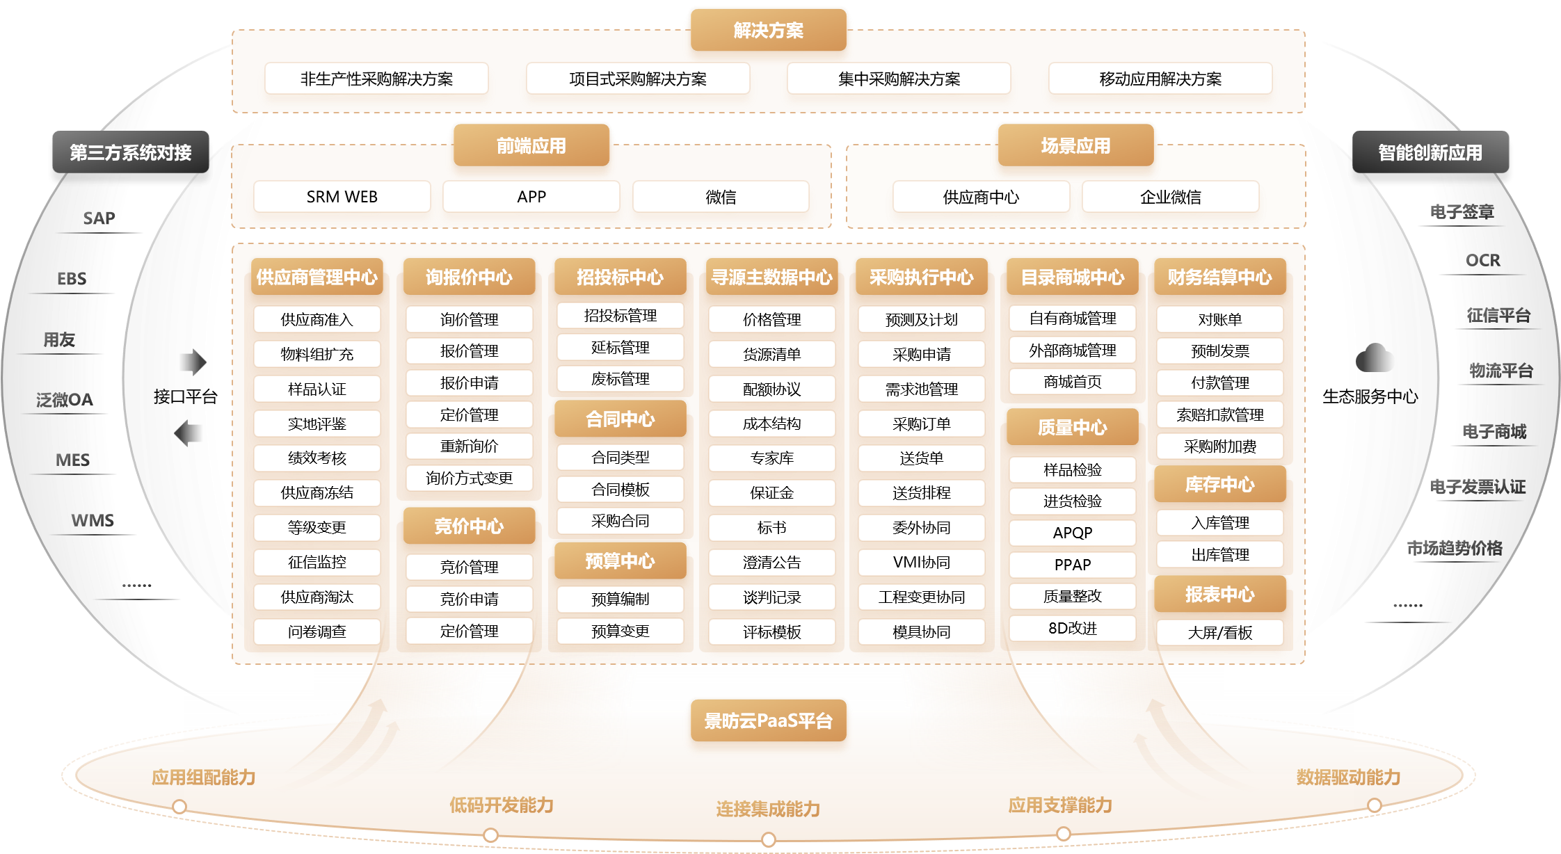Open 项目式采购解决方案
Viewport: 1561px width, 854px height.
[x=638, y=79]
